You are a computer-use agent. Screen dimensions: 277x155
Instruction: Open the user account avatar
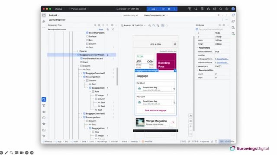[x=233, y=9]
